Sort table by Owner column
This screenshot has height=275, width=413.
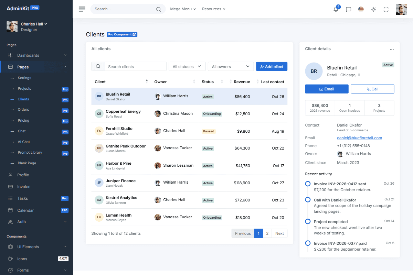[x=174, y=82]
